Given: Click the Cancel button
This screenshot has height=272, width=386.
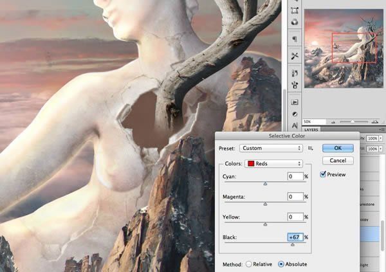Looking at the screenshot, I should point(338,161).
